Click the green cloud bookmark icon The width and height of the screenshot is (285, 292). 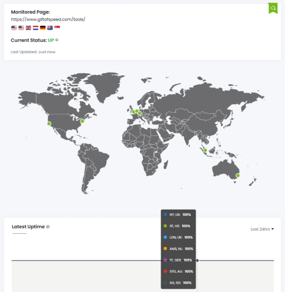click(x=273, y=8)
